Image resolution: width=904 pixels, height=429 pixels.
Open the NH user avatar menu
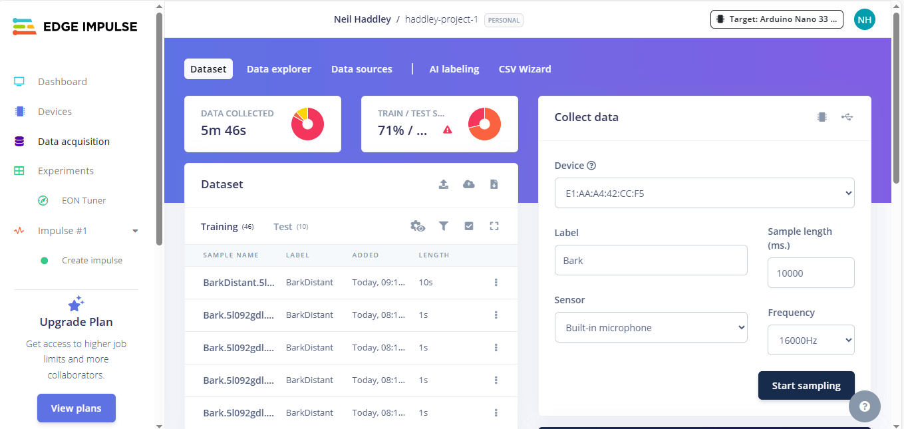864,19
